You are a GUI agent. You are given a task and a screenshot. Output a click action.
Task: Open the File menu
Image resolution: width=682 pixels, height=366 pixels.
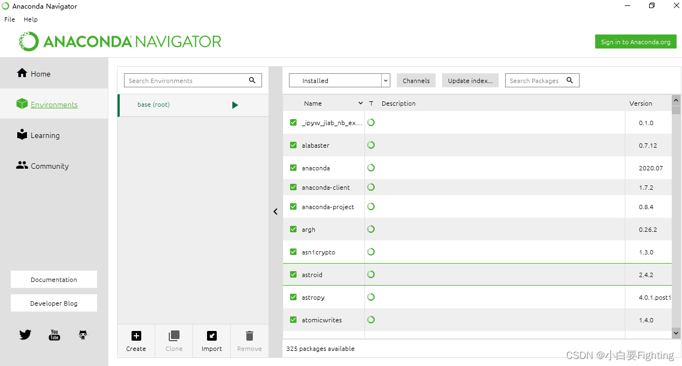tap(10, 19)
